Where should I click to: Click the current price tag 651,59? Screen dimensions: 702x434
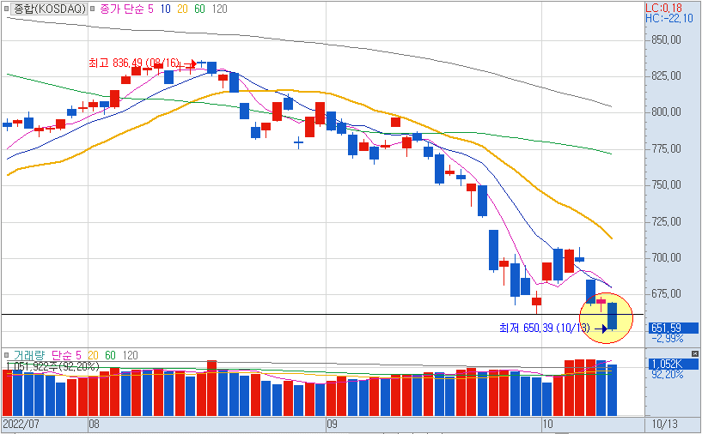[x=673, y=328]
